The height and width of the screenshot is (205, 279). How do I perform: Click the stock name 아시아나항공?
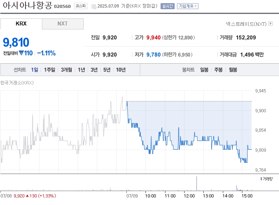pos(28,5)
